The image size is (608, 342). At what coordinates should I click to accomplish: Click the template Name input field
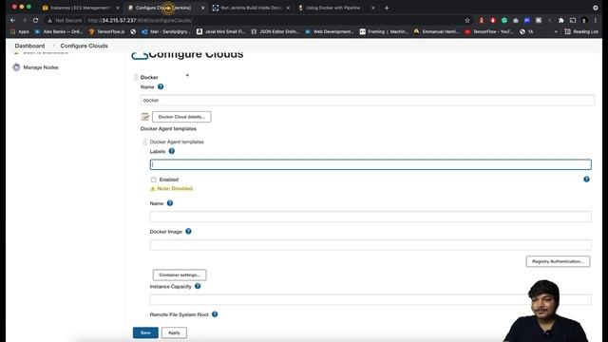pos(370,217)
